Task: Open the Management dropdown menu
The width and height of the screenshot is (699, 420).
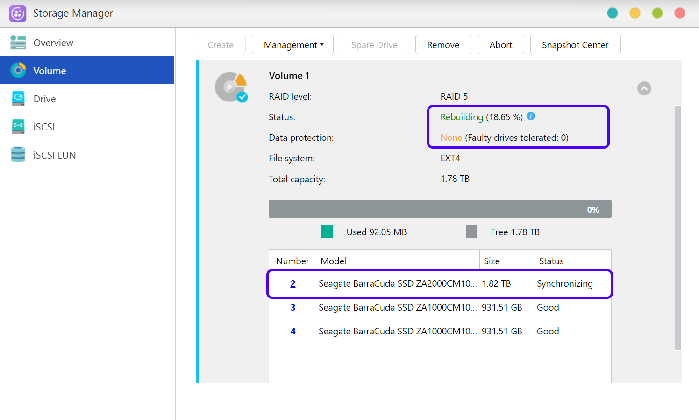Action: (292, 45)
